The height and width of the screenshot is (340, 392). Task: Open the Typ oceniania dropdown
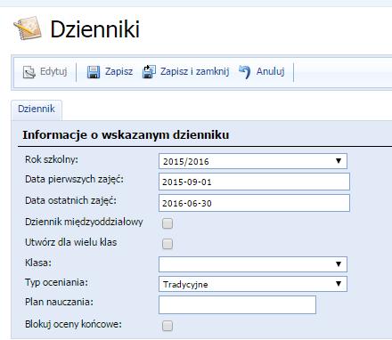(253, 284)
